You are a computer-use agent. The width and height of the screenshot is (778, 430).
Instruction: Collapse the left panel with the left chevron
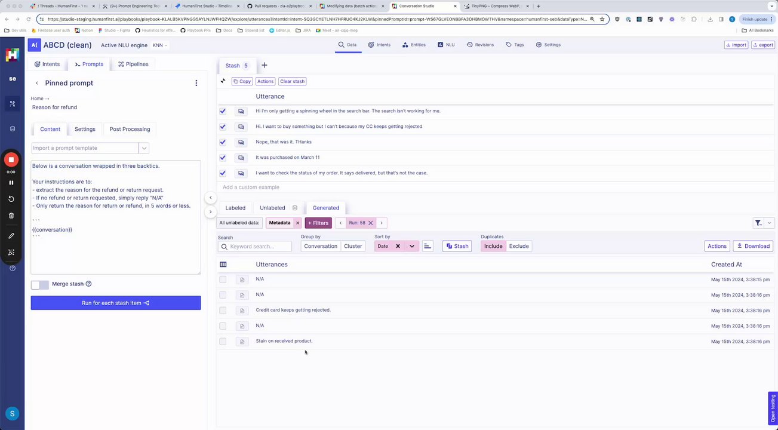pyautogui.click(x=210, y=198)
